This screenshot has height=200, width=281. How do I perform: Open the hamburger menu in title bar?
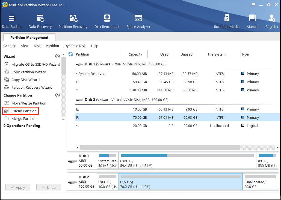coord(253,5)
